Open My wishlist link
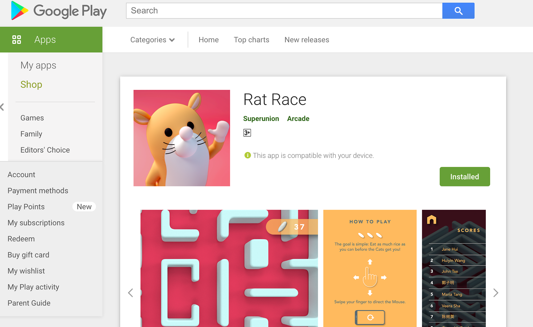The image size is (533, 327). 26,271
